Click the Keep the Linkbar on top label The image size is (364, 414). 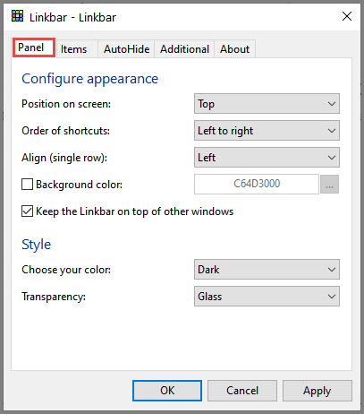point(134,211)
